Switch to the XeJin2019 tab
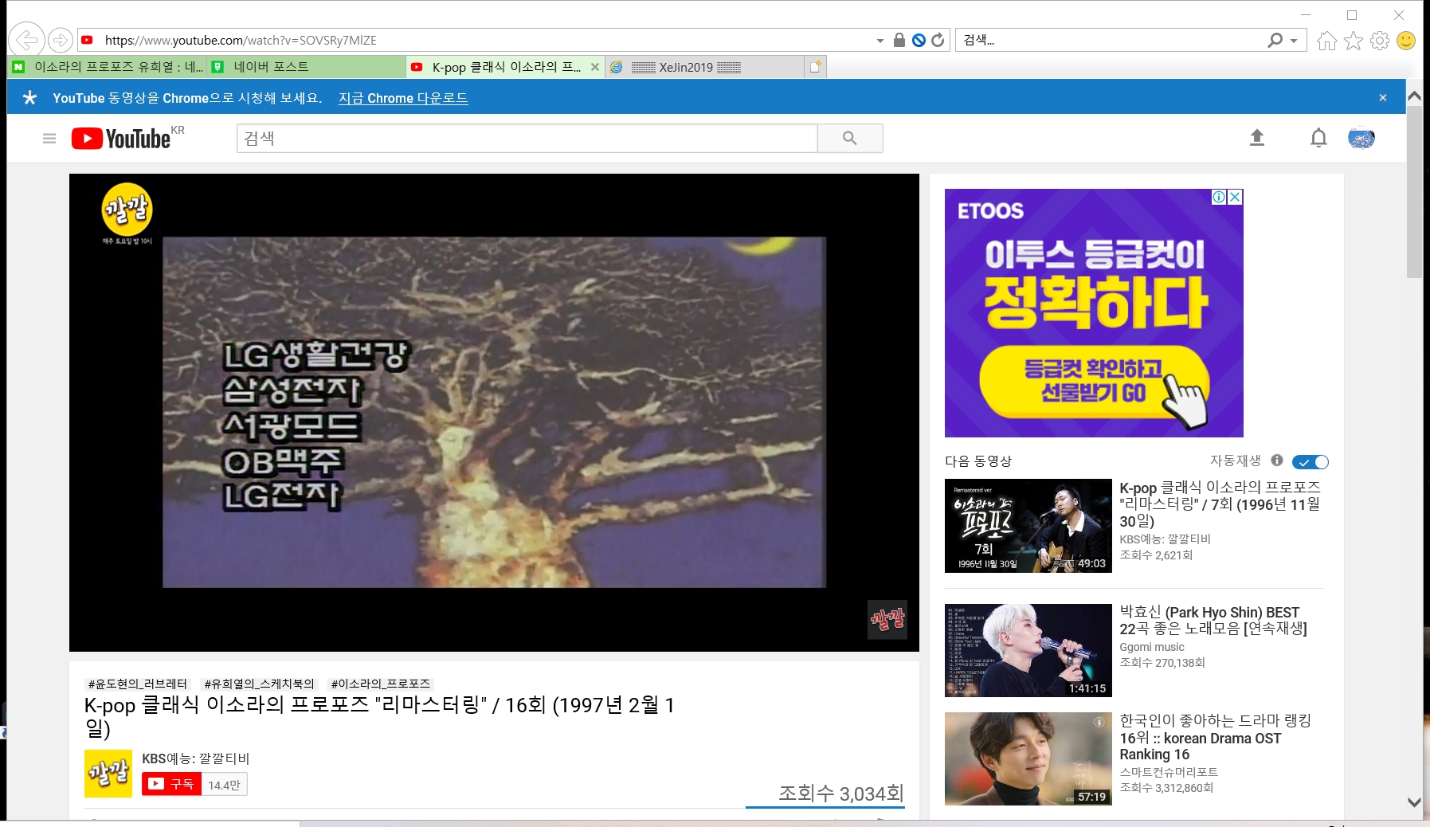The height and width of the screenshot is (827, 1430). [x=704, y=67]
